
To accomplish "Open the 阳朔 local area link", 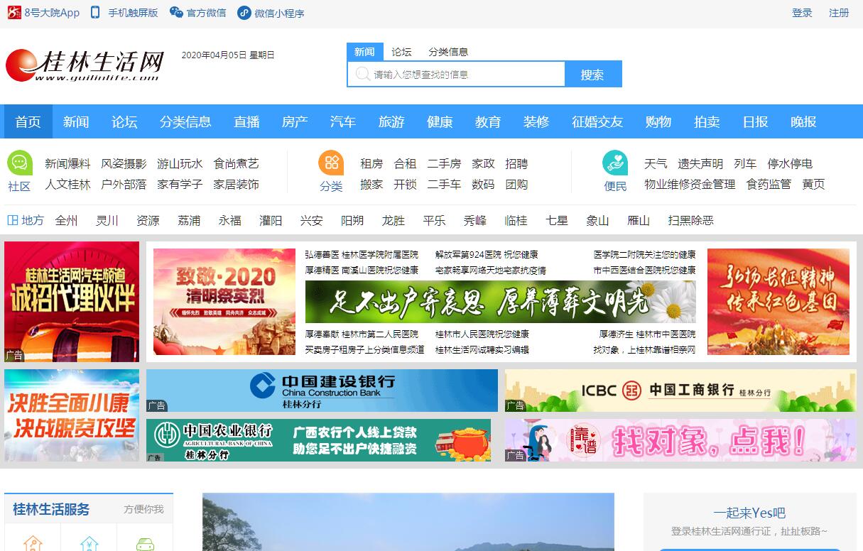I will tap(352, 220).
